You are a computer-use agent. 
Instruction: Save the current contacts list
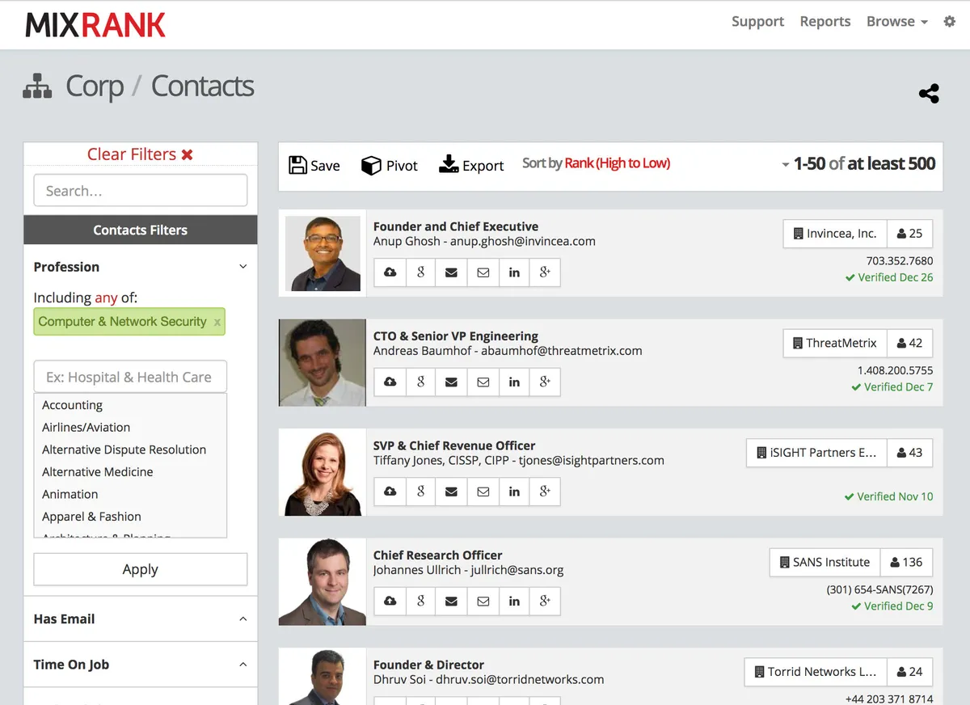[314, 165]
